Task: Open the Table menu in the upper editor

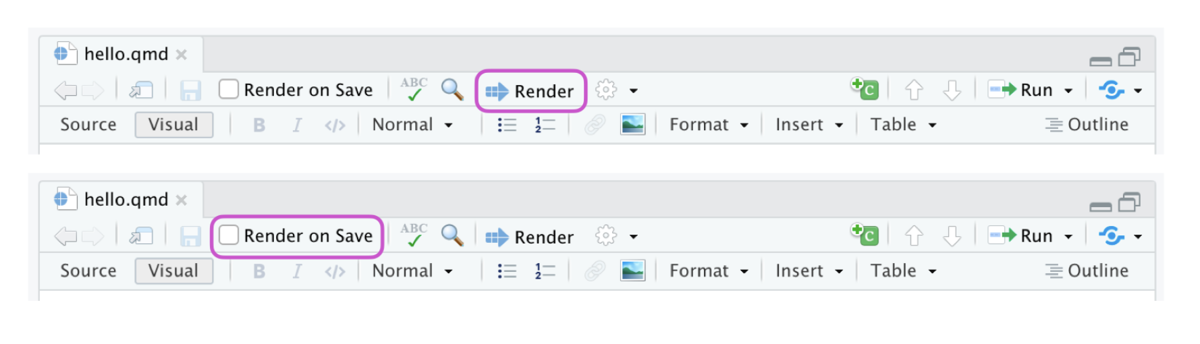Action: point(903,125)
